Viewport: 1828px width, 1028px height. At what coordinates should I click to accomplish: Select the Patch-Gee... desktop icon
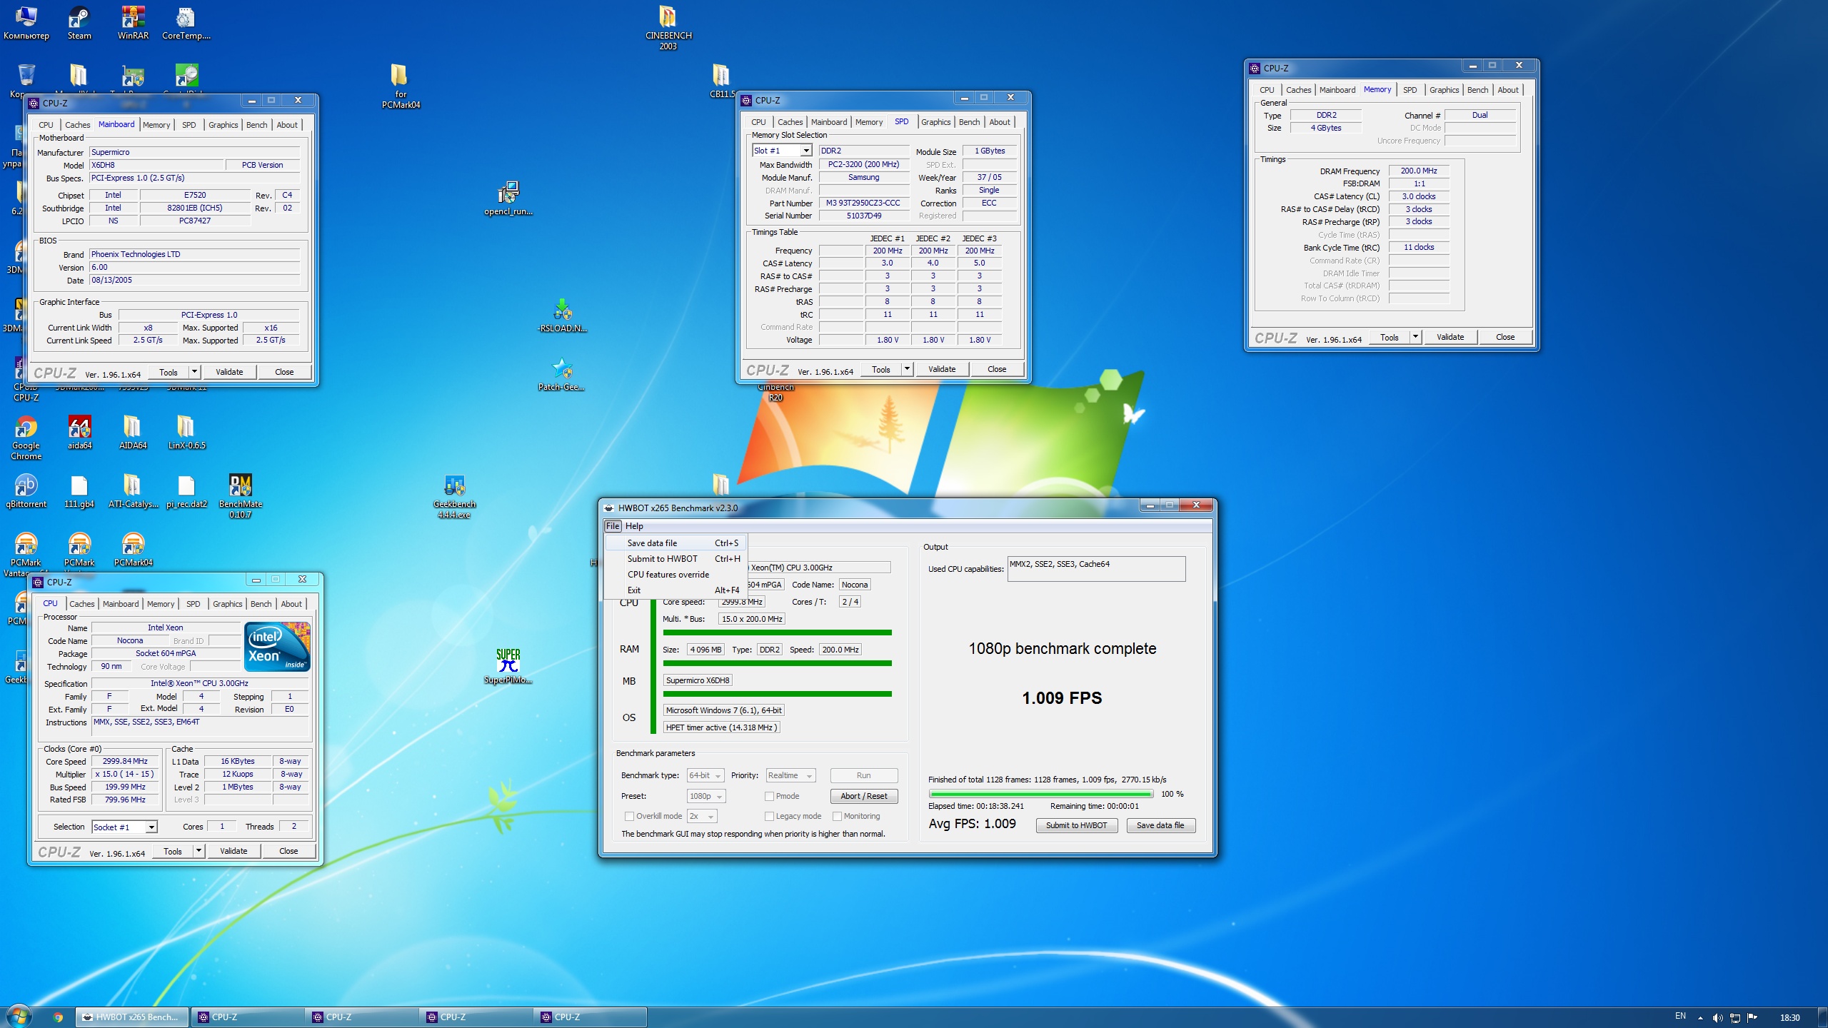[561, 374]
